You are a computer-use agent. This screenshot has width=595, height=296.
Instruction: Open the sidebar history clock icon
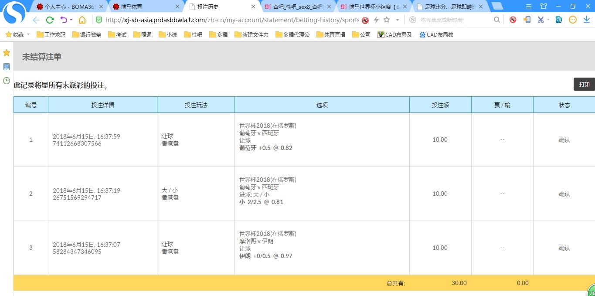(x=7, y=81)
